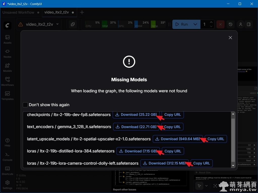
Task: Switch to the Unsaved Workflow tab
Action: coord(18,12)
